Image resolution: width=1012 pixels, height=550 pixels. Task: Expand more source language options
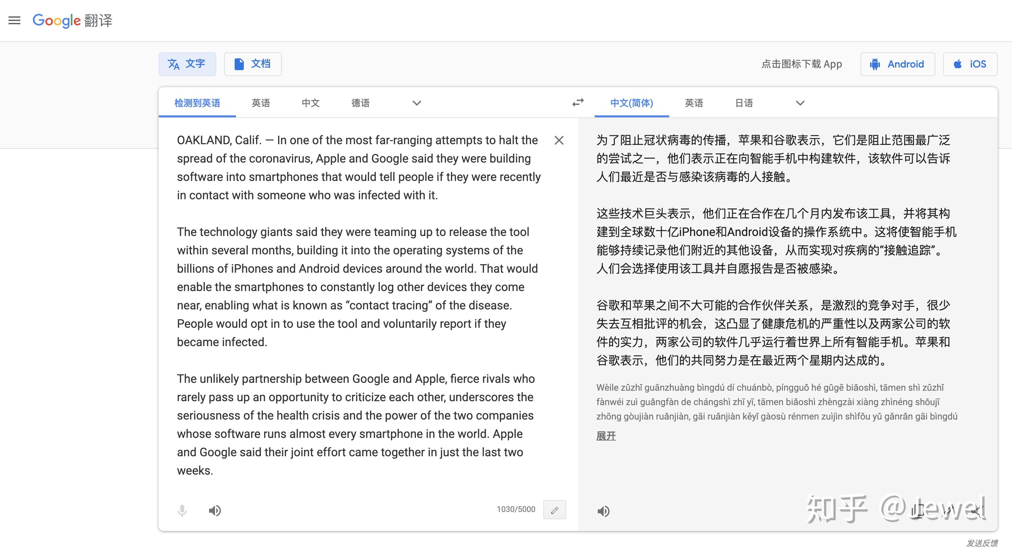click(416, 103)
